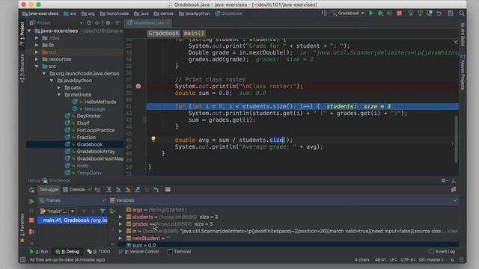The image size is (479, 269).
Task: Run Gradebook with the green play button
Action: tap(371, 13)
